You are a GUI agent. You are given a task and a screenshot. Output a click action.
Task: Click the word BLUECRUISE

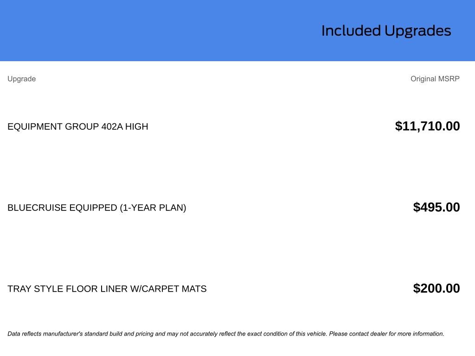pos(37,208)
